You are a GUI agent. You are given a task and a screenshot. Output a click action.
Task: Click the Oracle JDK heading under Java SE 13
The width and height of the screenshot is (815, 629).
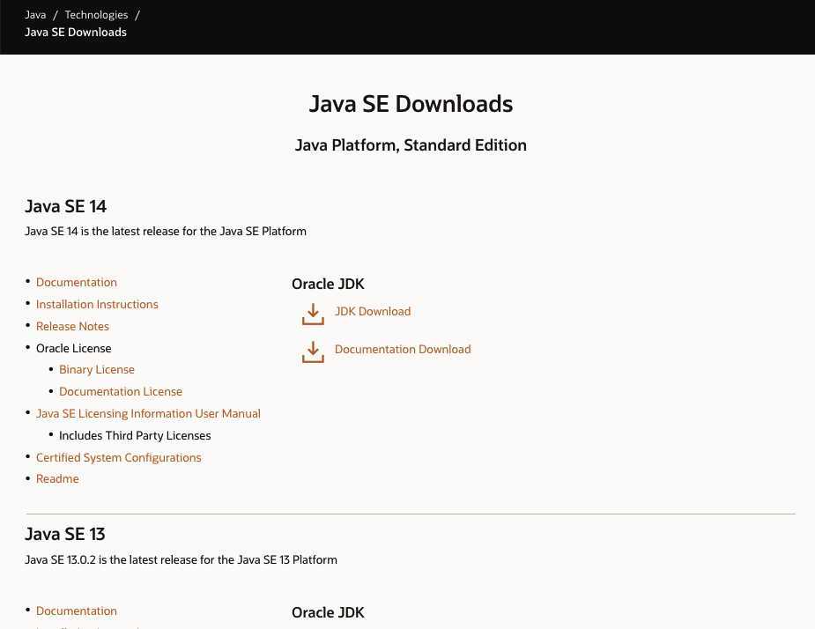pos(328,612)
